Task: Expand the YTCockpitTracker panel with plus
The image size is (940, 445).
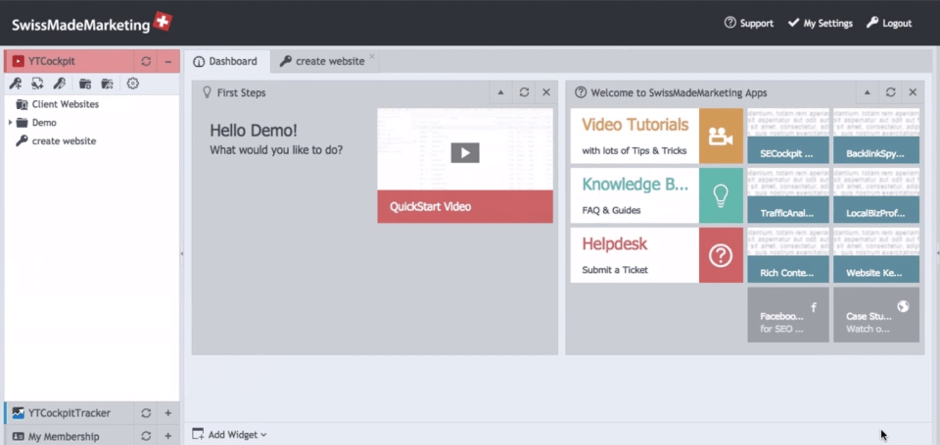Action: pos(168,413)
